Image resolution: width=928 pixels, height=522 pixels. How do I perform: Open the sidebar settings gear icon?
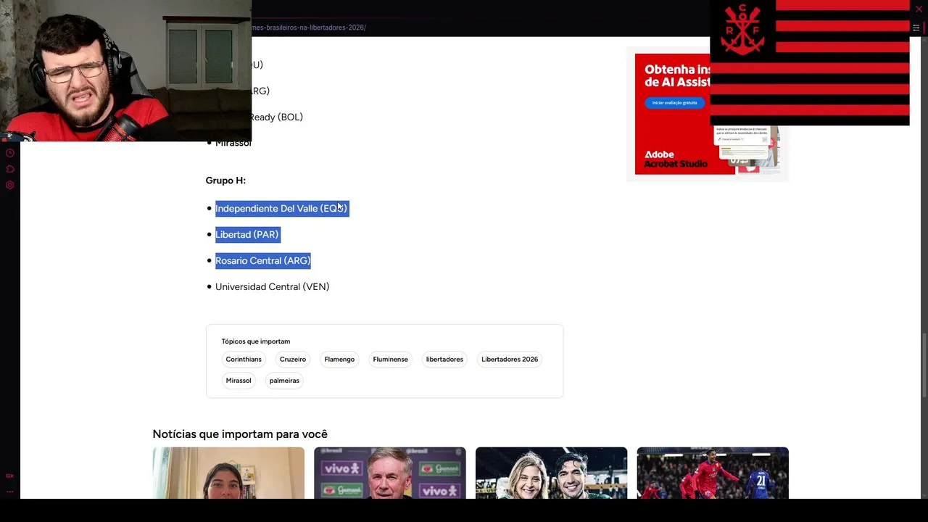pos(9,185)
